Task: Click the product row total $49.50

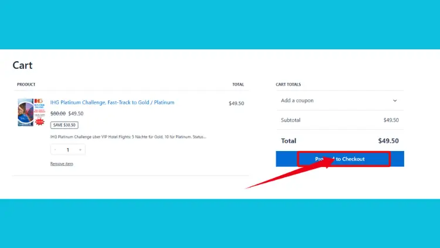Action: click(x=236, y=103)
